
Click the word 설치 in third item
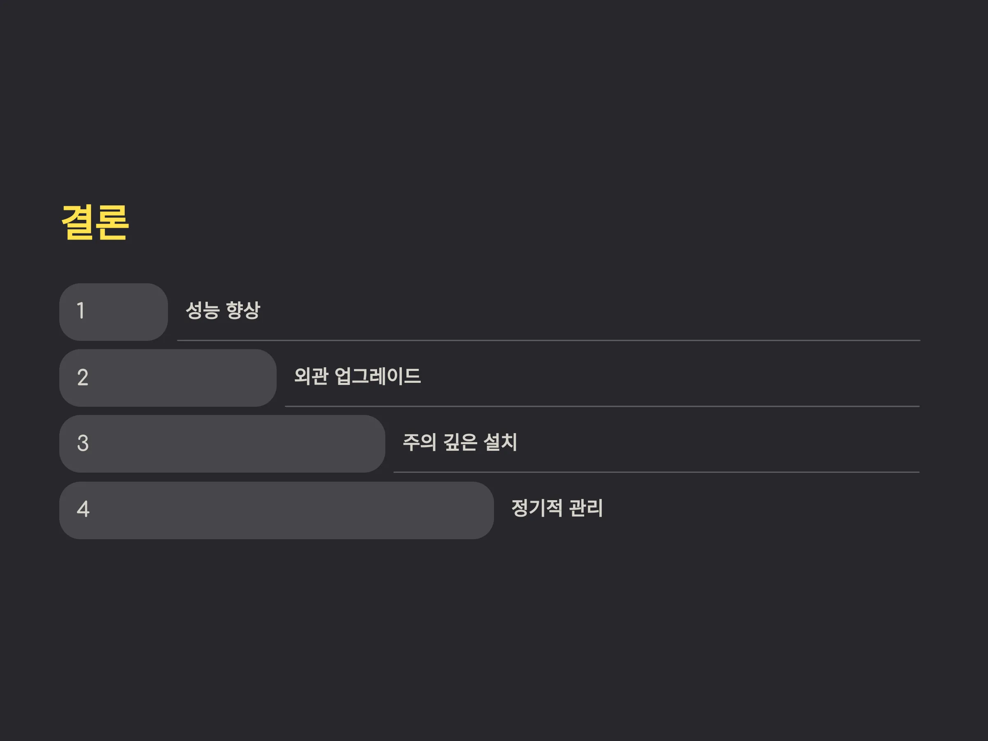tap(500, 442)
